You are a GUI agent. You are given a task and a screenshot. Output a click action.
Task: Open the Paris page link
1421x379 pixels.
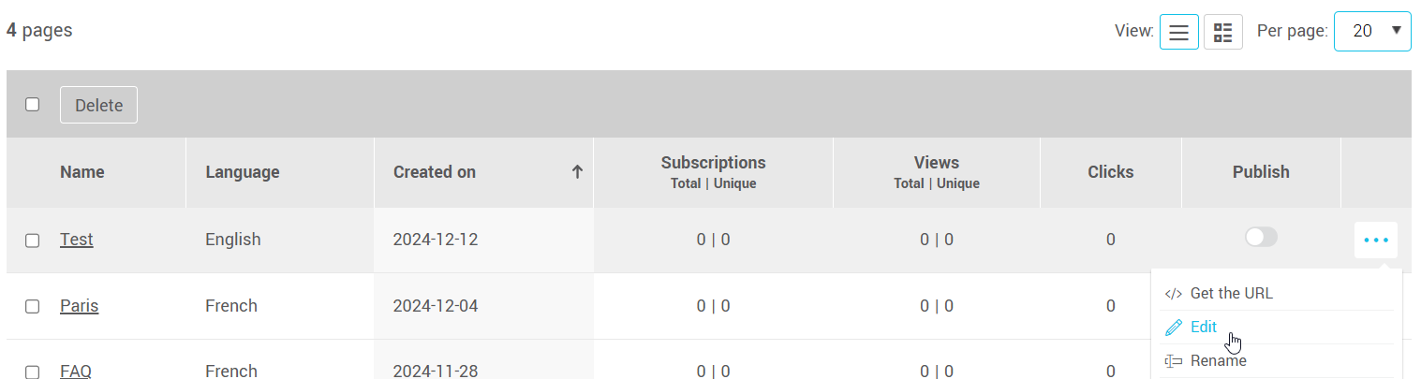(80, 306)
